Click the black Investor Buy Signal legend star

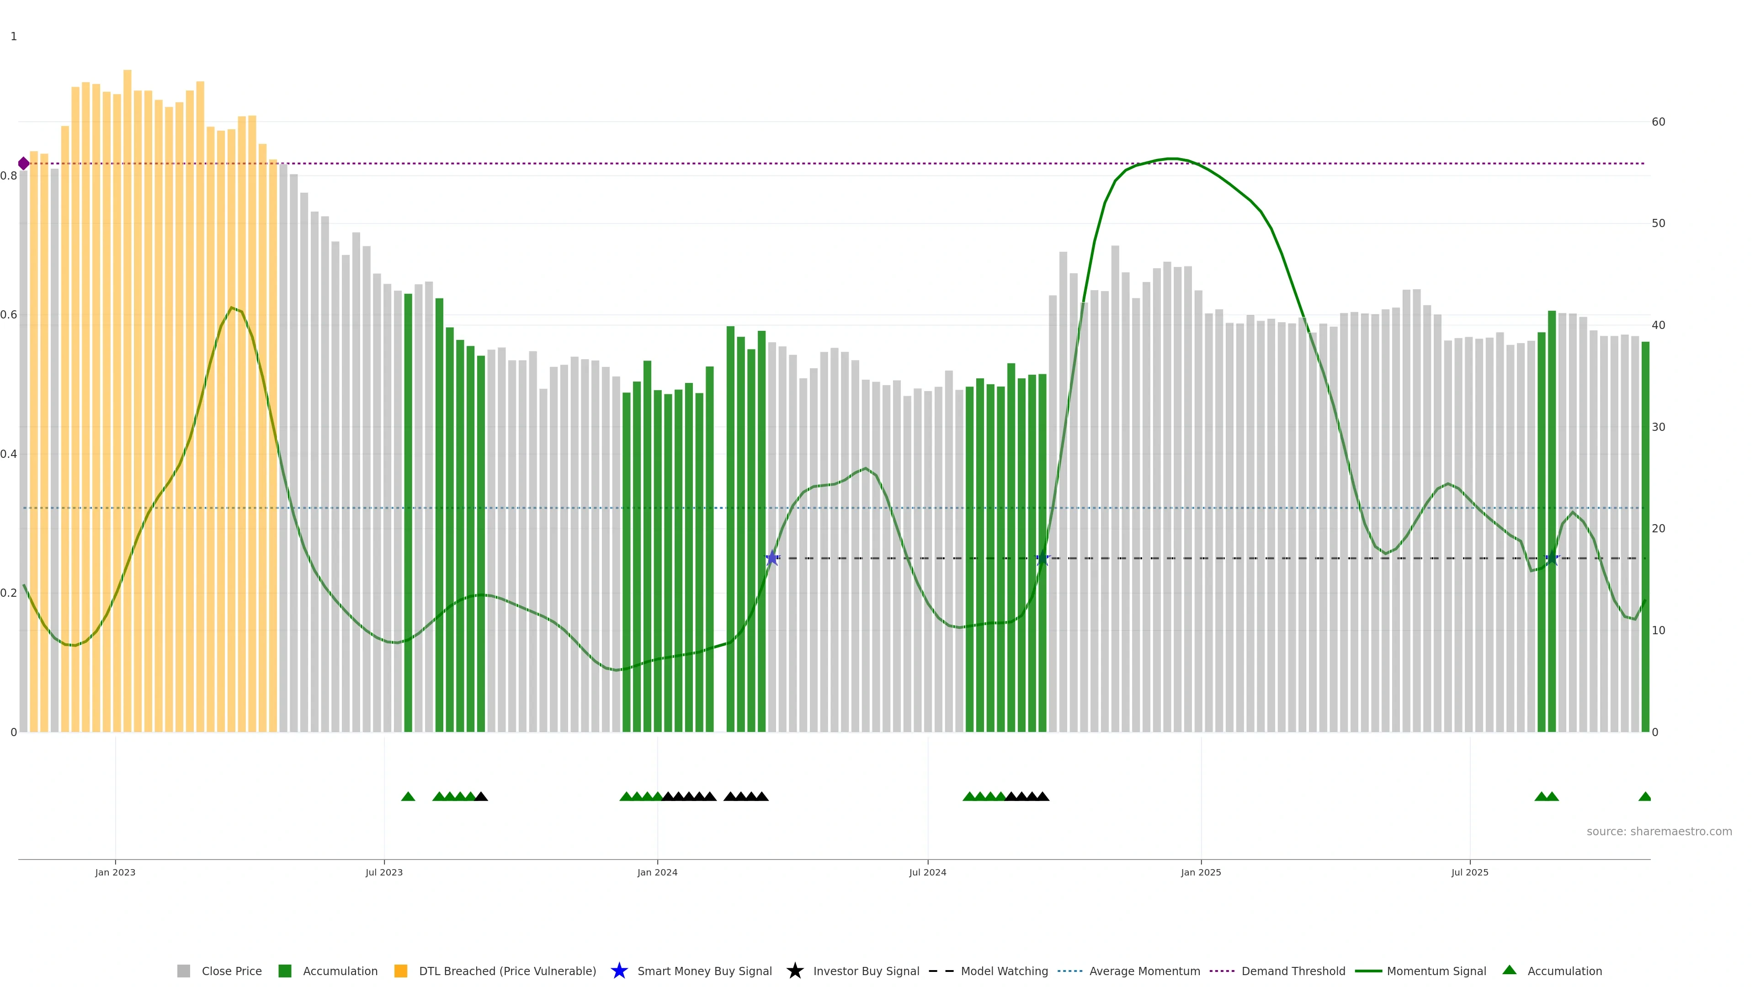(794, 971)
